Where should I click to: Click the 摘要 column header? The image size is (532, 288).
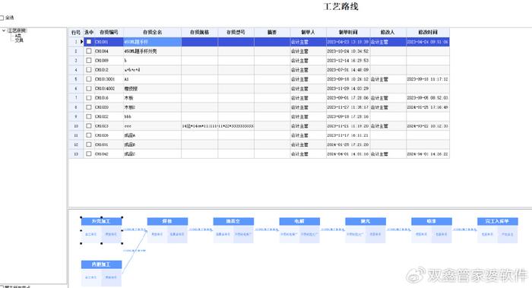[272, 32]
